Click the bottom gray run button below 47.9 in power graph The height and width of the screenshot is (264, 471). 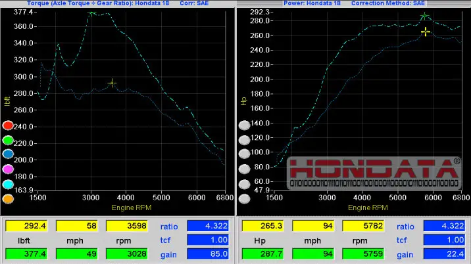(244, 198)
